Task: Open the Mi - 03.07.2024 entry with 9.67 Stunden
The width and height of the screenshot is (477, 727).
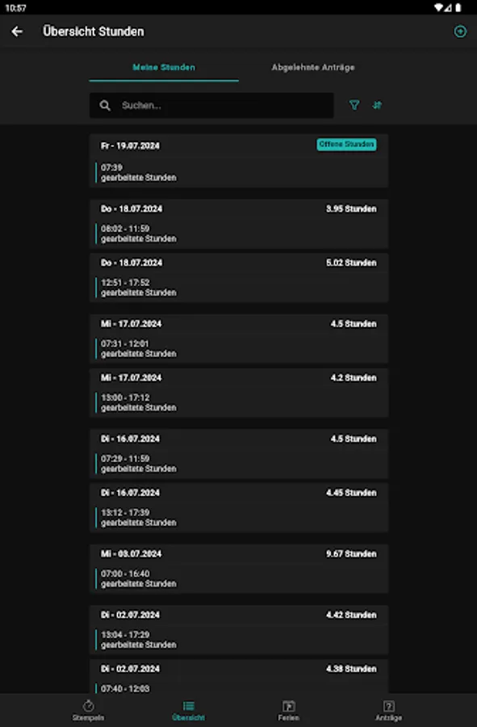Action: tap(238, 569)
